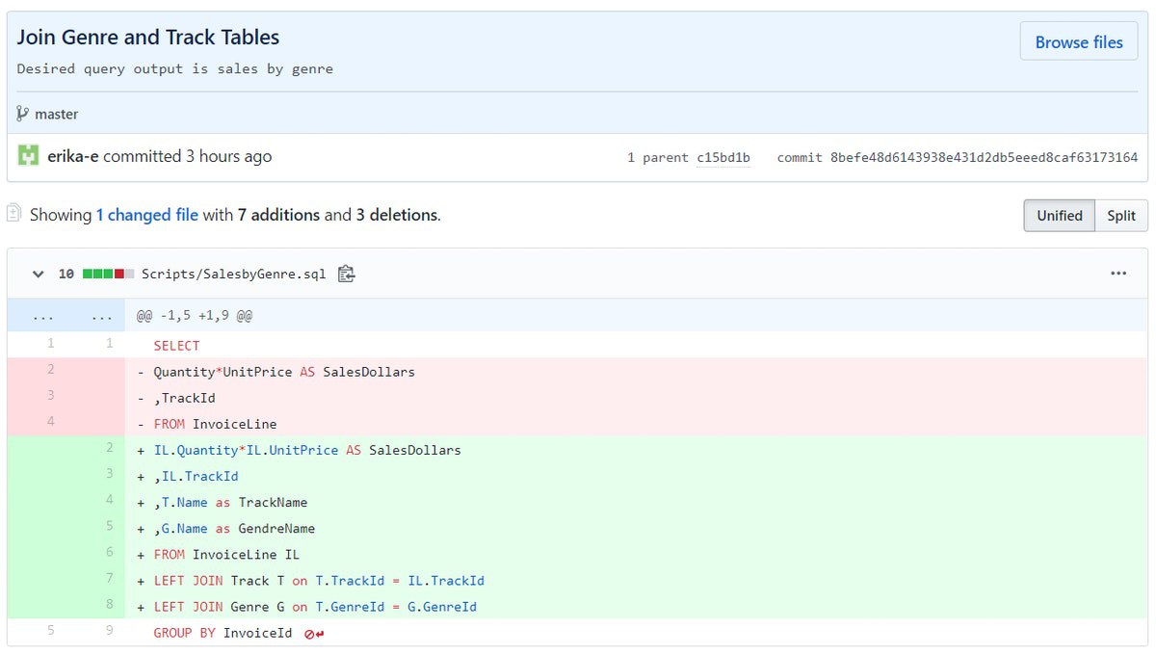Click the Browse files button
This screenshot has width=1156, height=655.
pos(1078,42)
